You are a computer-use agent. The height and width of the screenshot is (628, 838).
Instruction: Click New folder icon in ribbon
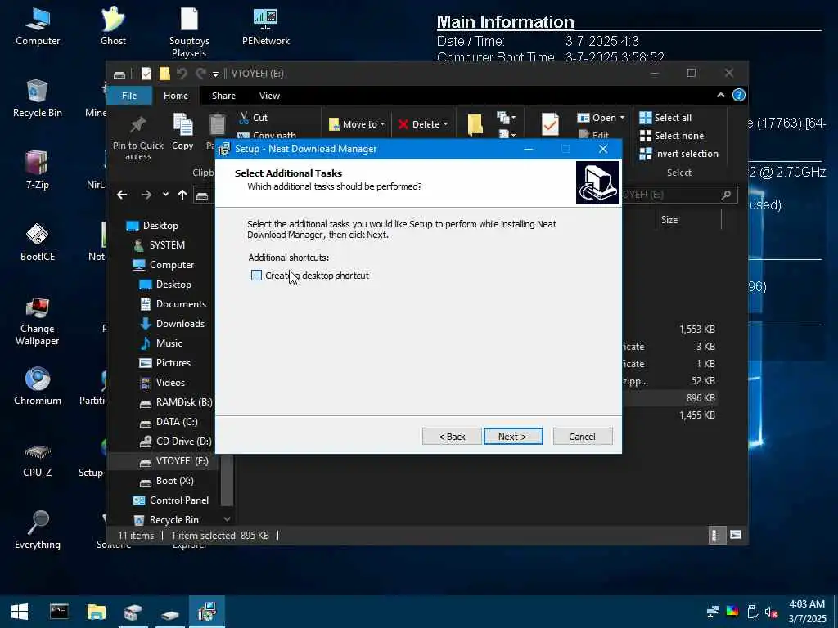pos(475,124)
